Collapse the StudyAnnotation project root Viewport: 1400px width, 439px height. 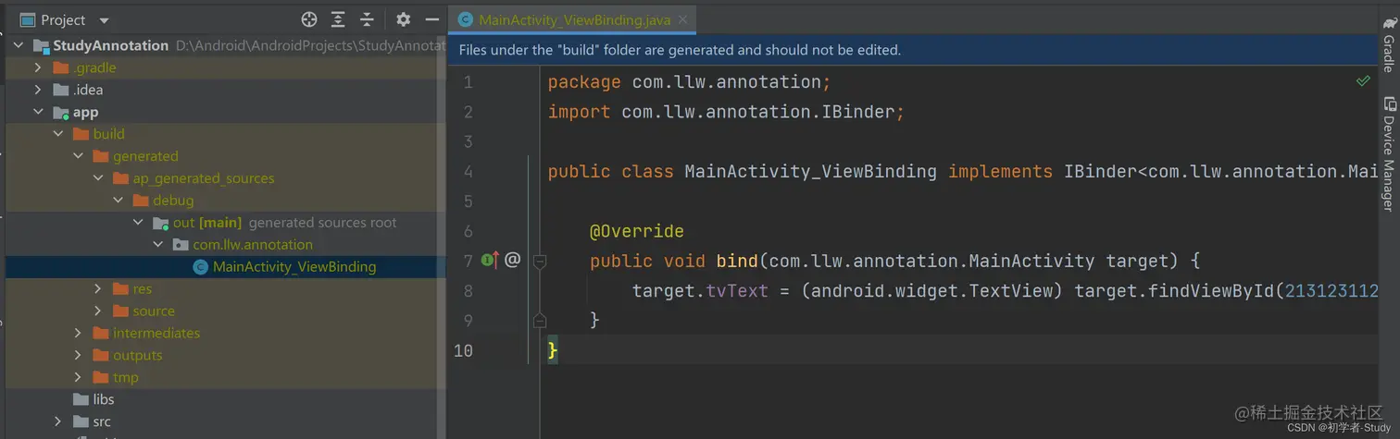19,44
